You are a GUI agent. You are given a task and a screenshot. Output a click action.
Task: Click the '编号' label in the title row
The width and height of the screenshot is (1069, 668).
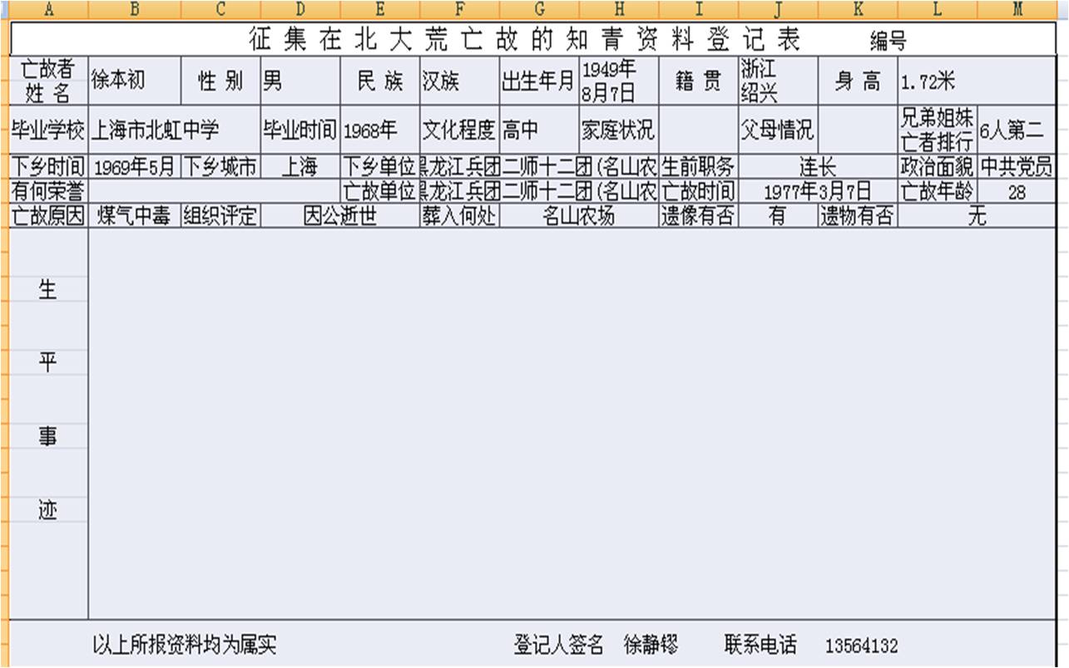point(888,41)
